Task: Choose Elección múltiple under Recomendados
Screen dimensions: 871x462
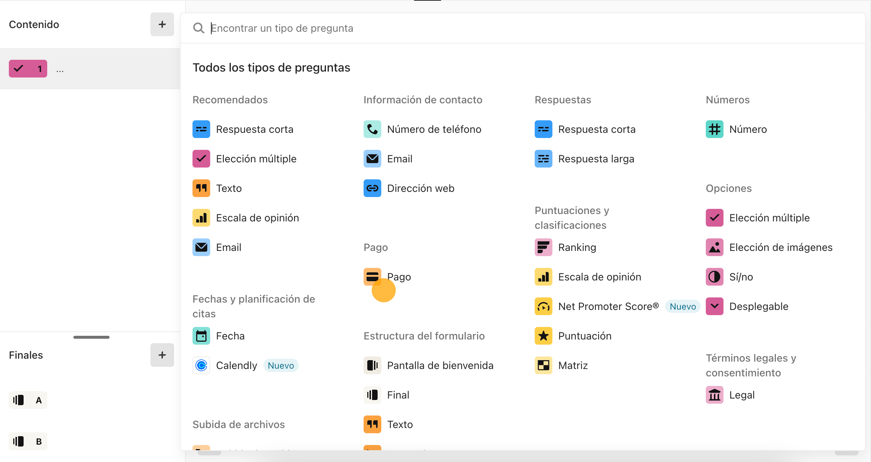Action: coord(256,159)
